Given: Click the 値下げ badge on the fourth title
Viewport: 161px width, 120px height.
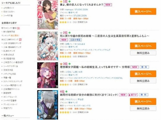Looking at the screenshot, I should [133, 95].
